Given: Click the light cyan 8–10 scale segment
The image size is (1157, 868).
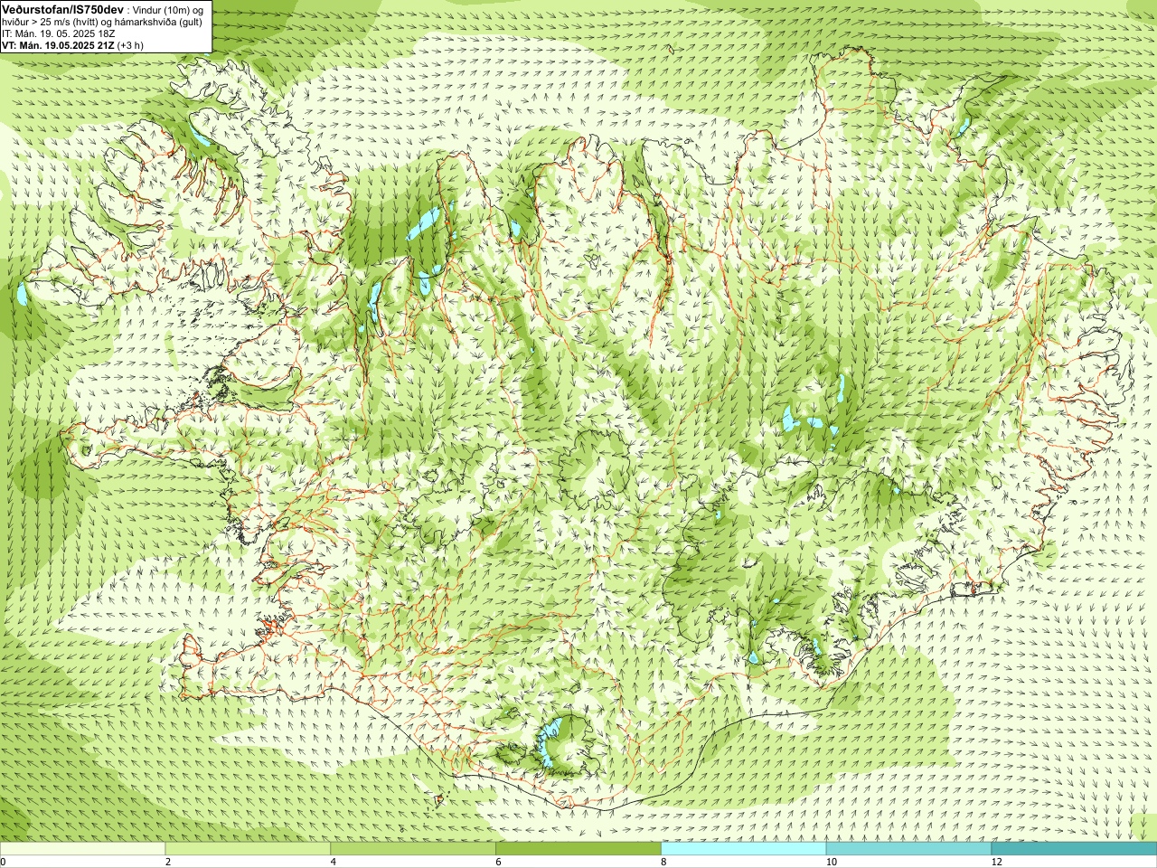Looking at the screenshot, I should (743, 849).
